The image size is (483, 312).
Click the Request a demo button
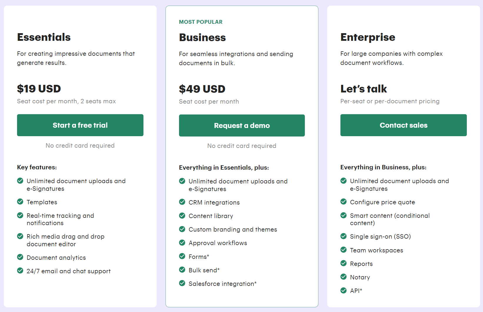[x=242, y=126]
